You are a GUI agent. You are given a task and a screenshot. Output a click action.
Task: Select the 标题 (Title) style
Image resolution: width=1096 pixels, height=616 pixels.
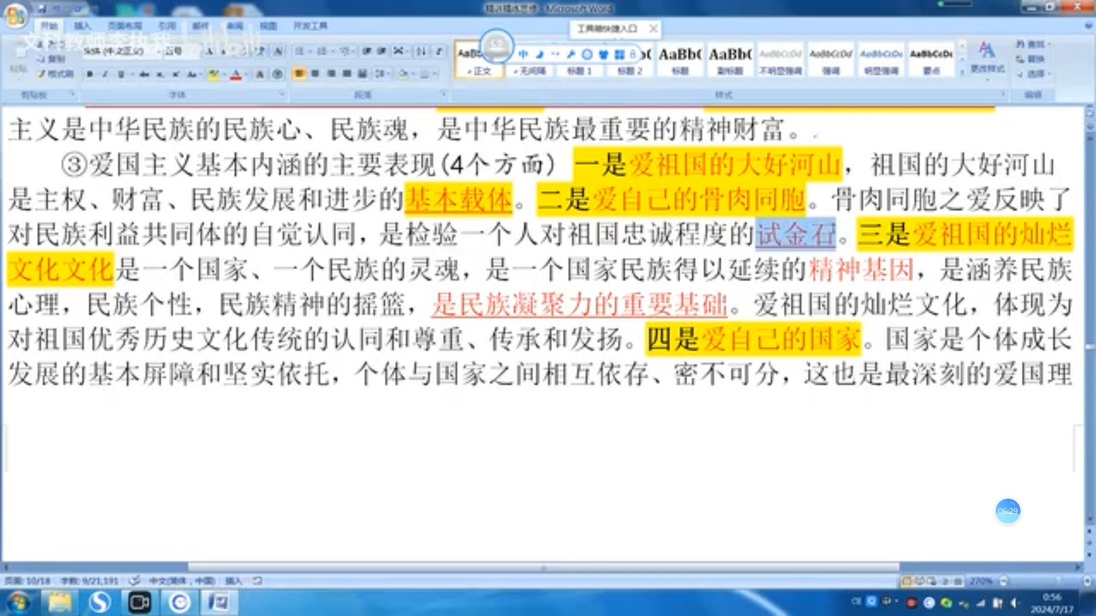coord(679,60)
